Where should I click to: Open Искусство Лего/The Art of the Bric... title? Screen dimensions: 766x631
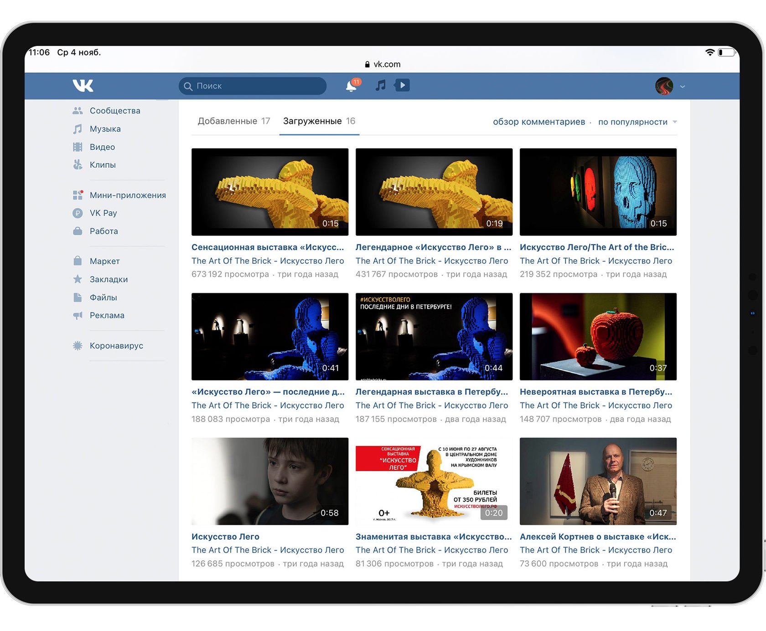[x=597, y=247]
